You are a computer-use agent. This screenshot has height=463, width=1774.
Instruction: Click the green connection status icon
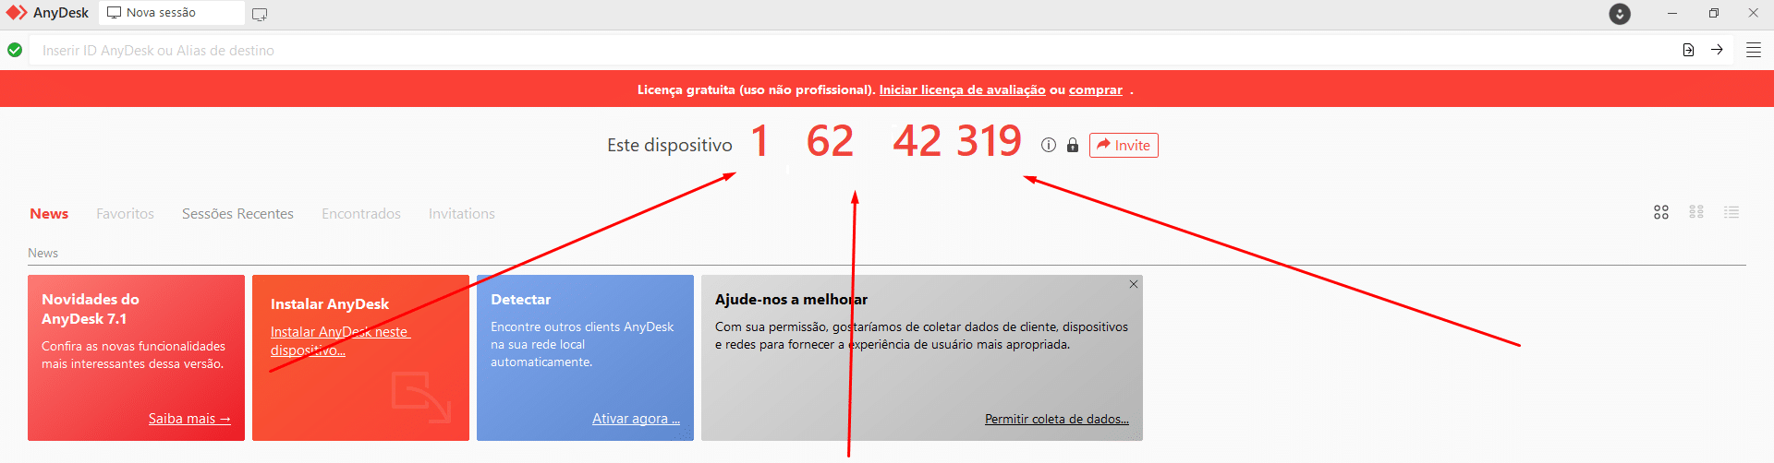(15, 50)
